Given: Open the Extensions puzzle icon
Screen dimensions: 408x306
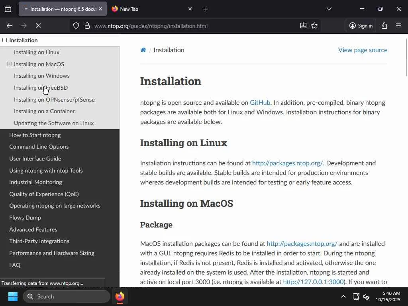Looking at the screenshot, I should tap(384, 26).
